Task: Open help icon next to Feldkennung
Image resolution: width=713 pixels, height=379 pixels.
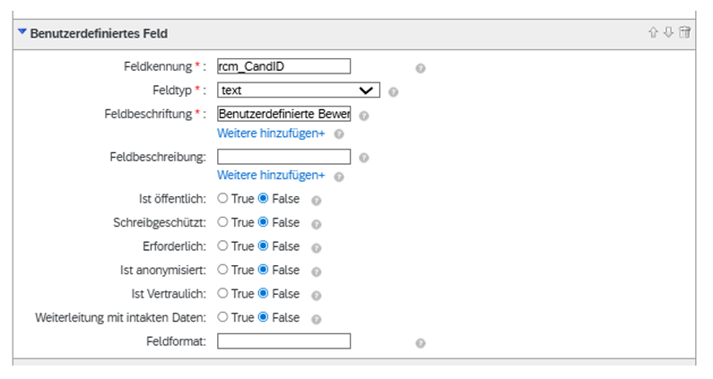Action: (421, 68)
